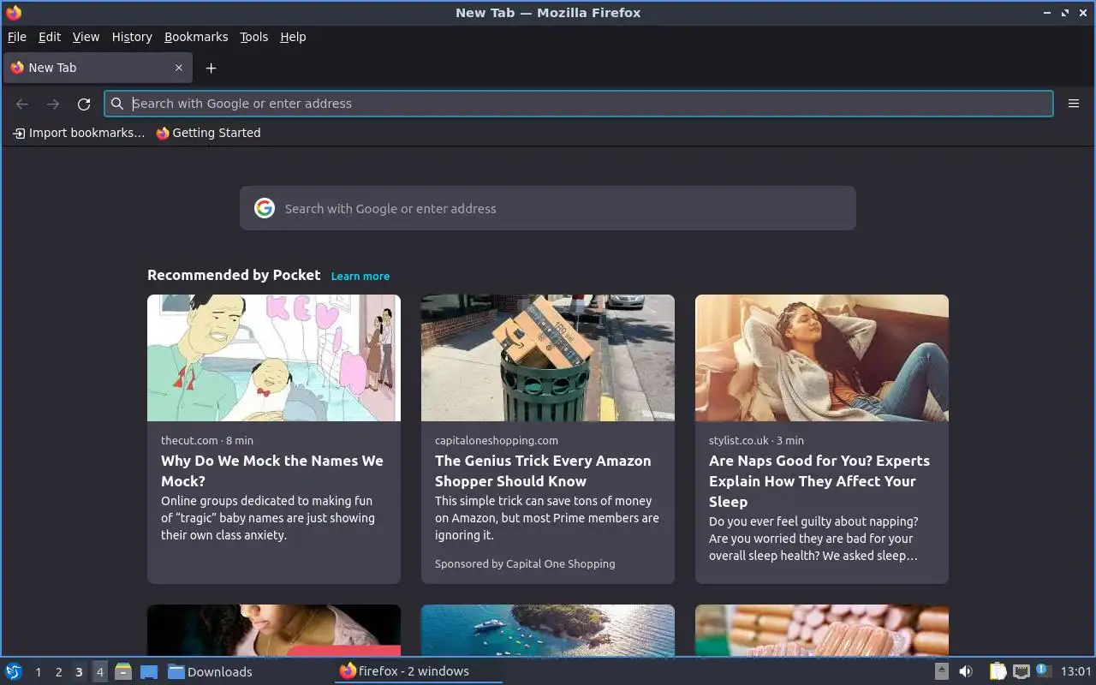Open the Edit menu
This screenshot has width=1096, height=685.
tap(50, 37)
